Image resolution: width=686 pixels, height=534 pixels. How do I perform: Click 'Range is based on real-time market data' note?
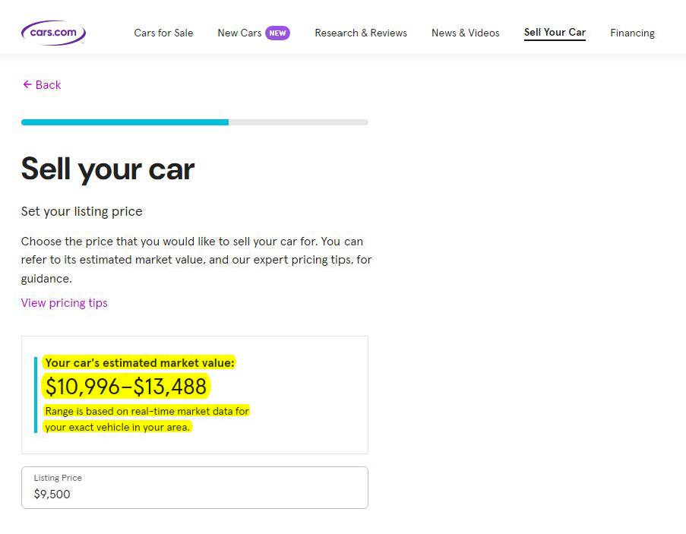pyautogui.click(x=147, y=419)
